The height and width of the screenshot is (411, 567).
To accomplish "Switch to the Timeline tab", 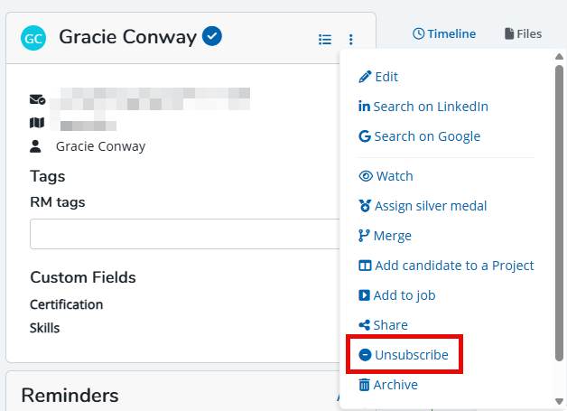I will pos(444,33).
